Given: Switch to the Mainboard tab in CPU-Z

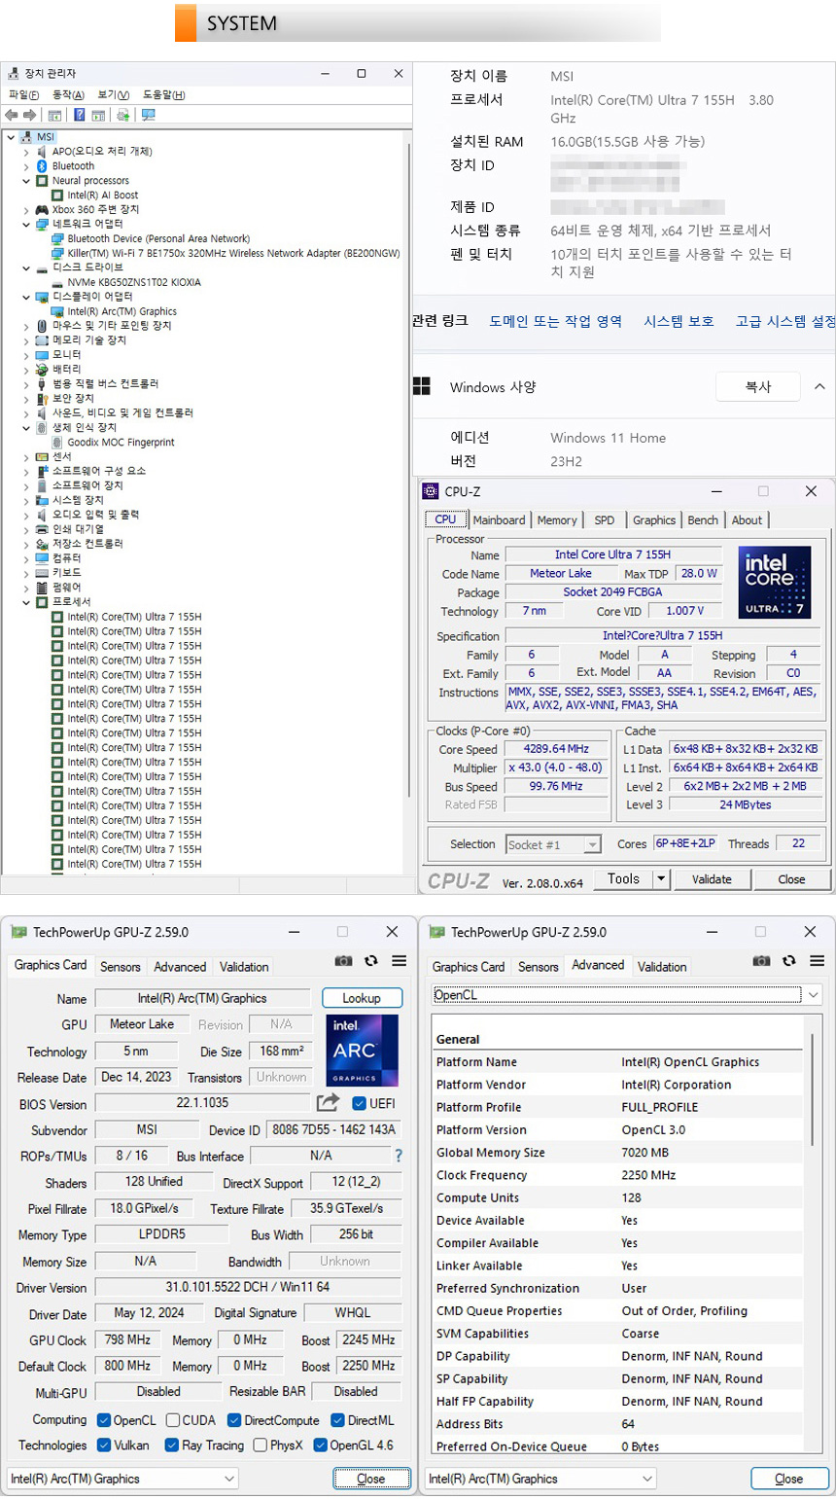Looking at the screenshot, I should coord(499,520).
